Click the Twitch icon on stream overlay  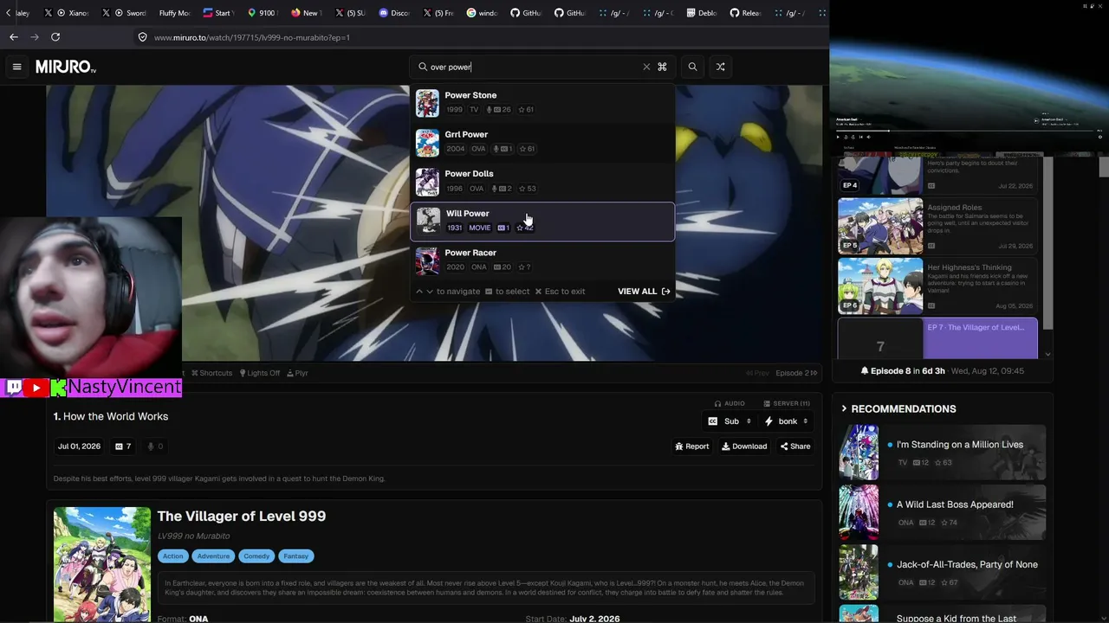(x=14, y=388)
